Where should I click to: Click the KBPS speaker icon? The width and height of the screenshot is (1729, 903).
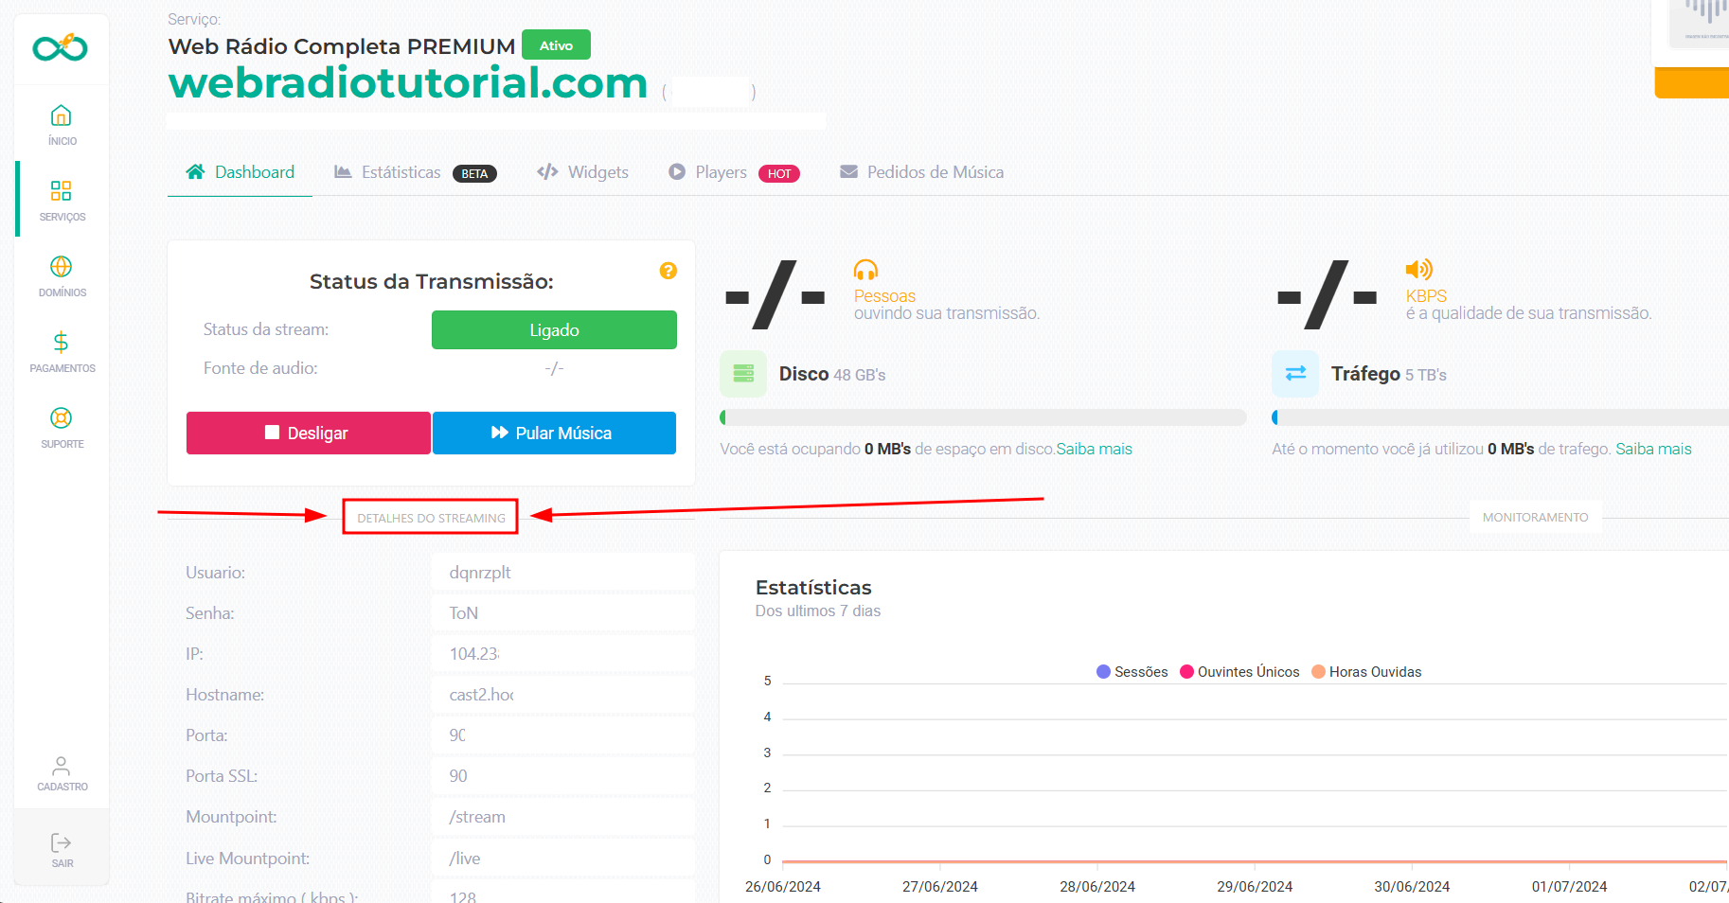point(1418,270)
